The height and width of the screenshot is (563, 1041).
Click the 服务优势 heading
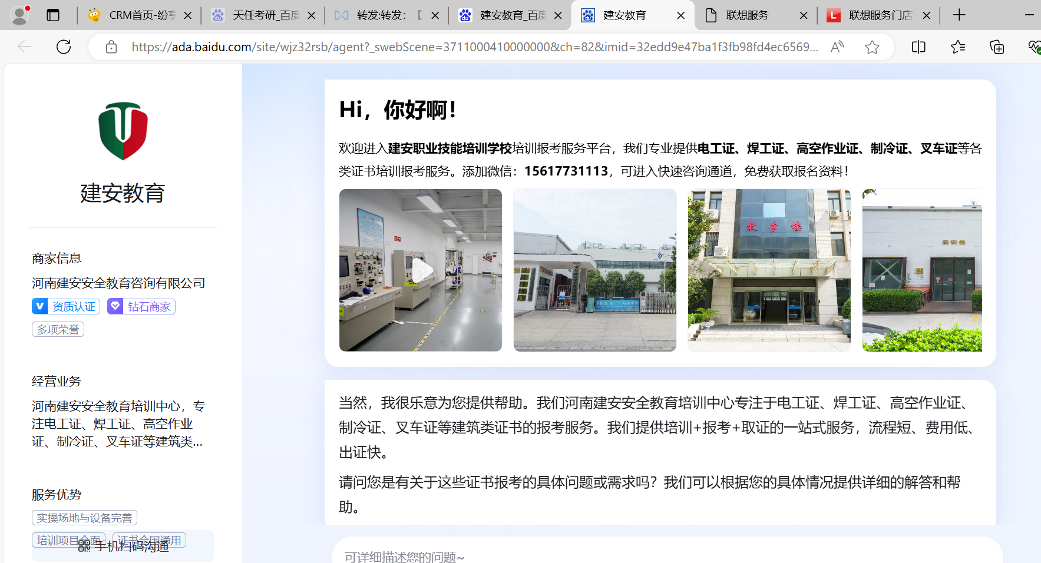coord(57,494)
